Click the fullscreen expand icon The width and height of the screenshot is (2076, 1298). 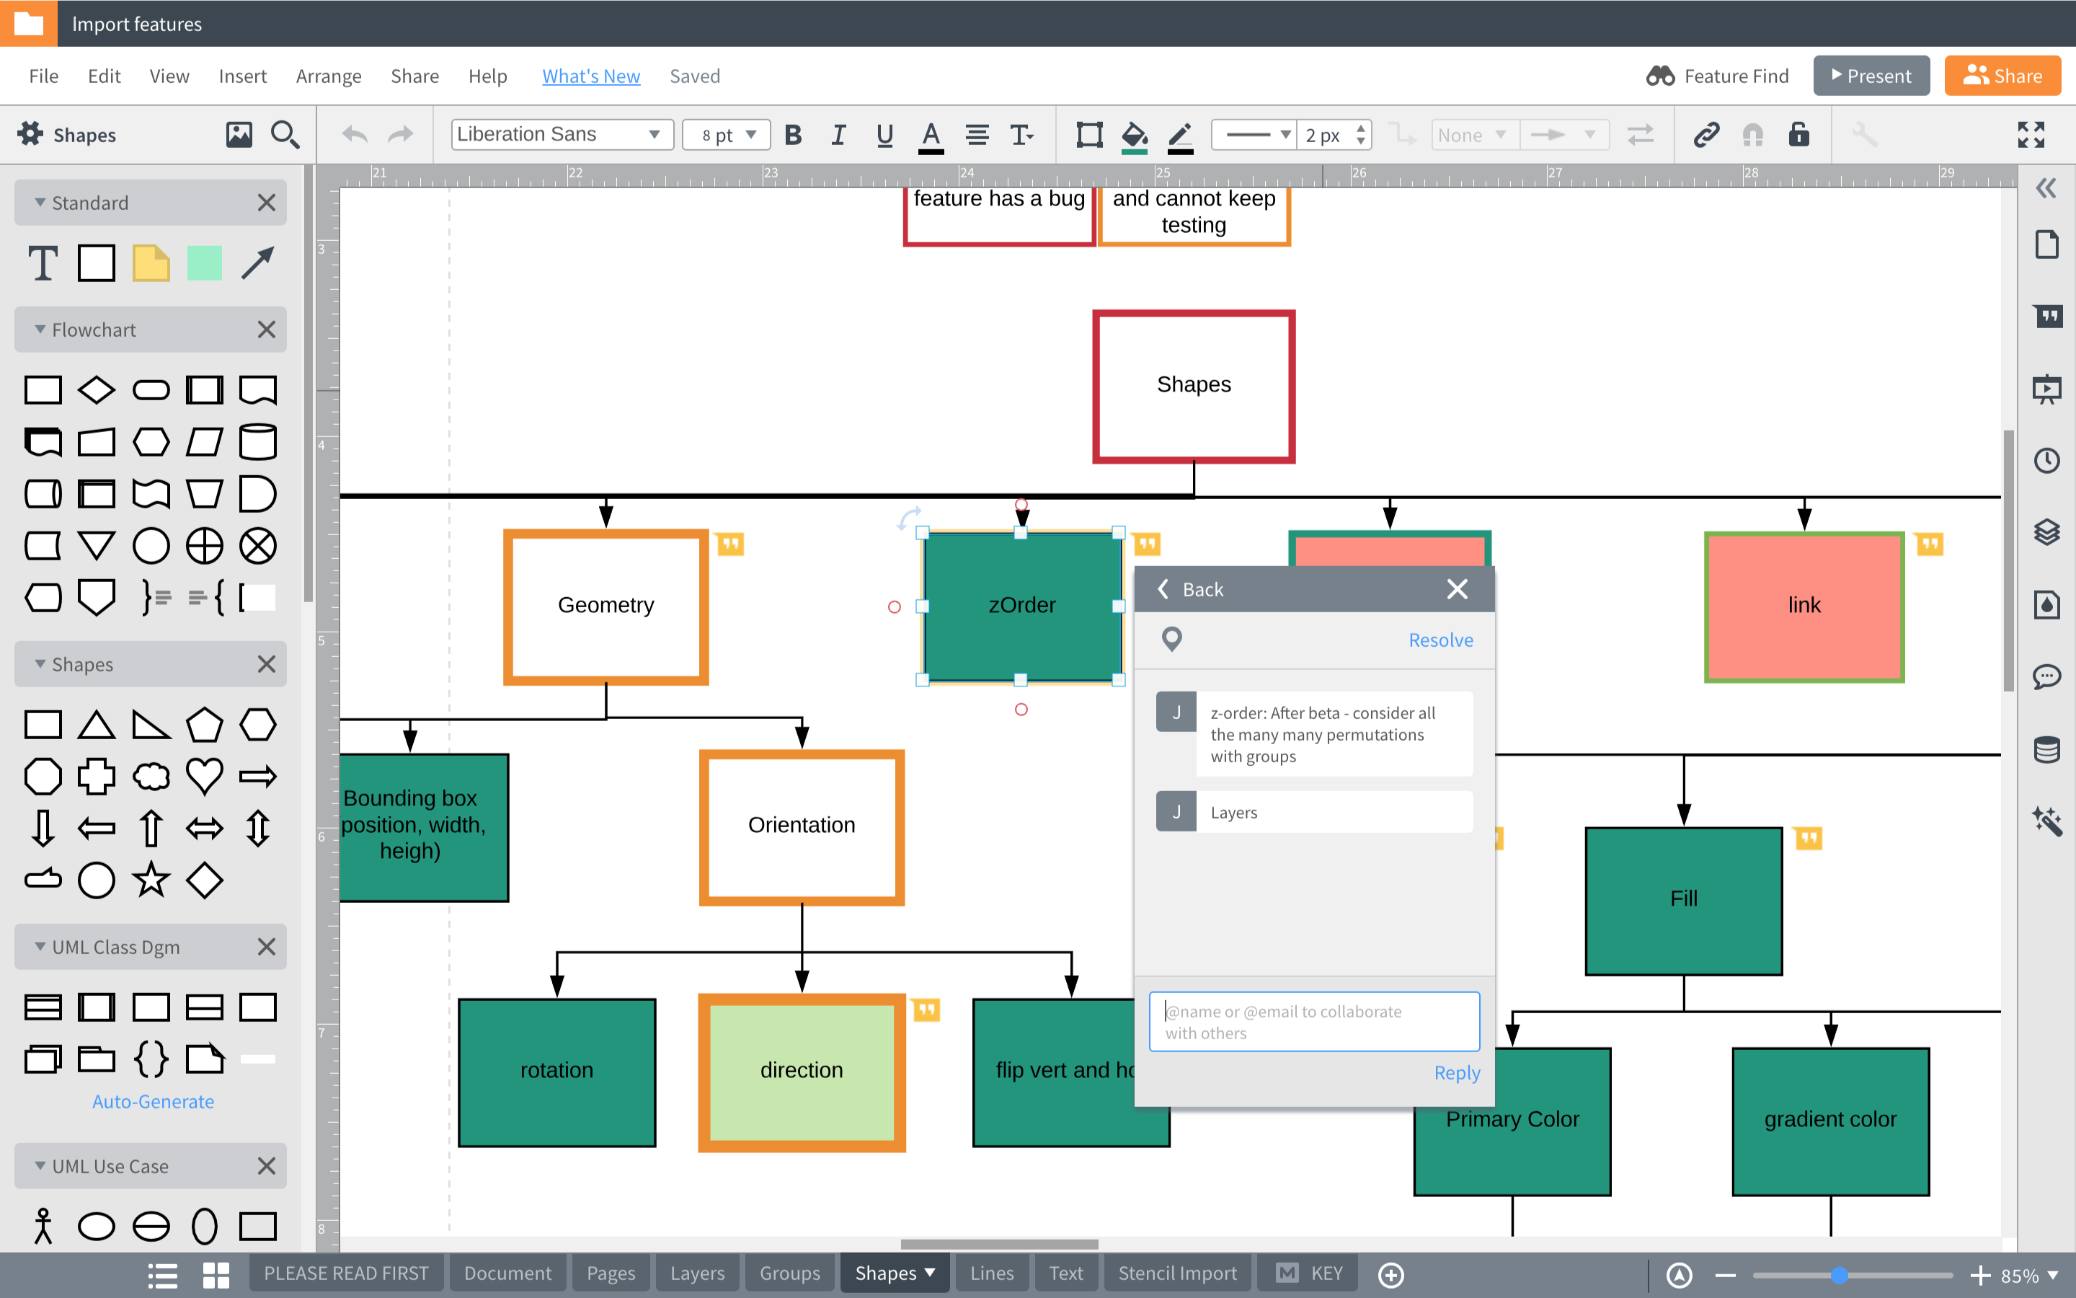click(2031, 135)
